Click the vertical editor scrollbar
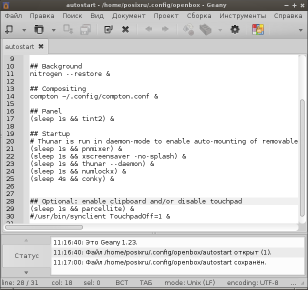 click(302, 158)
